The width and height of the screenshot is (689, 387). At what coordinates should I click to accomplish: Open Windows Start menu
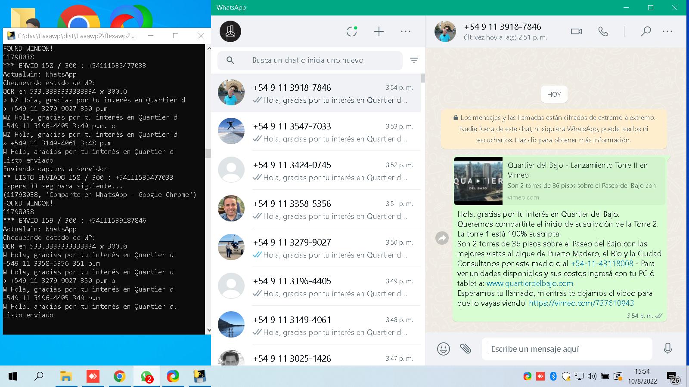click(13, 377)
